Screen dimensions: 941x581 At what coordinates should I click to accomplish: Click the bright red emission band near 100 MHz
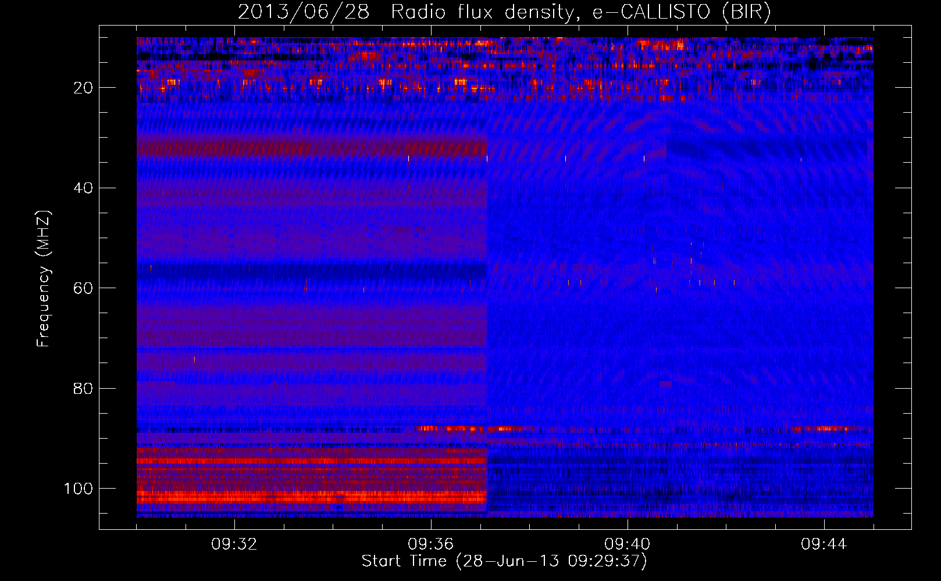click(x=312, y=497)
